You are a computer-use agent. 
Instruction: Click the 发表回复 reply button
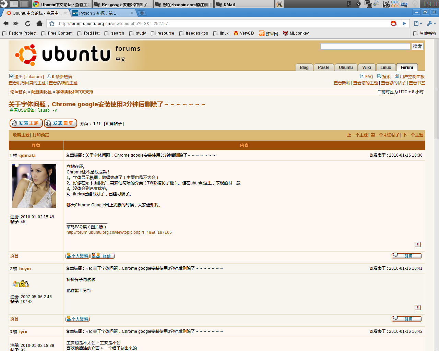(60, 123)
